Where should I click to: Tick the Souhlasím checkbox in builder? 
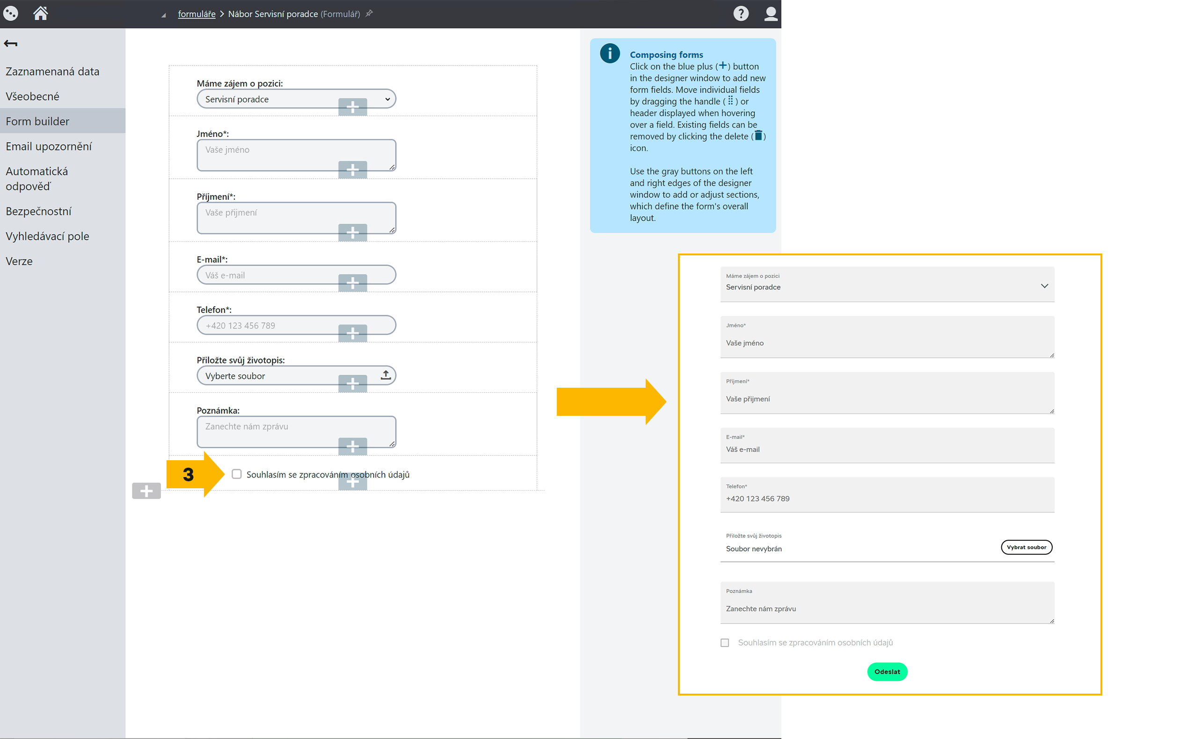[237, 474]
